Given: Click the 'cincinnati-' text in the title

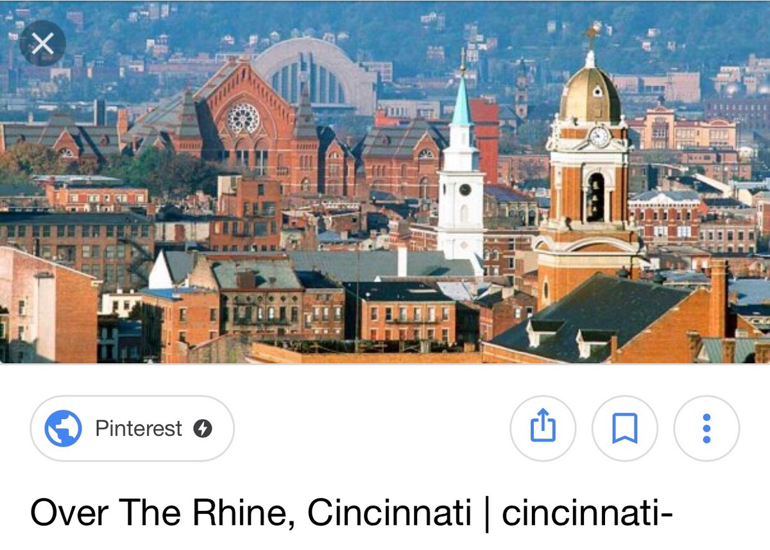Looking at the screenshot, I should pos(587,512).
